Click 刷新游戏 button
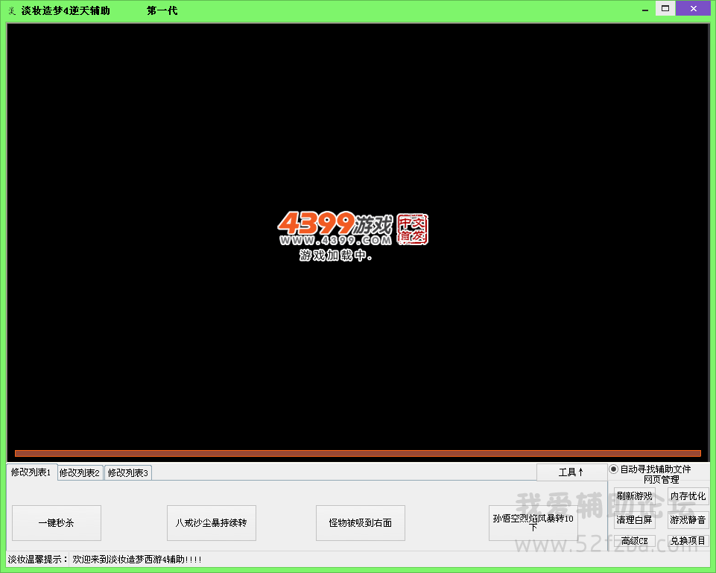716x573 pixels. click(x=634, y=496)
